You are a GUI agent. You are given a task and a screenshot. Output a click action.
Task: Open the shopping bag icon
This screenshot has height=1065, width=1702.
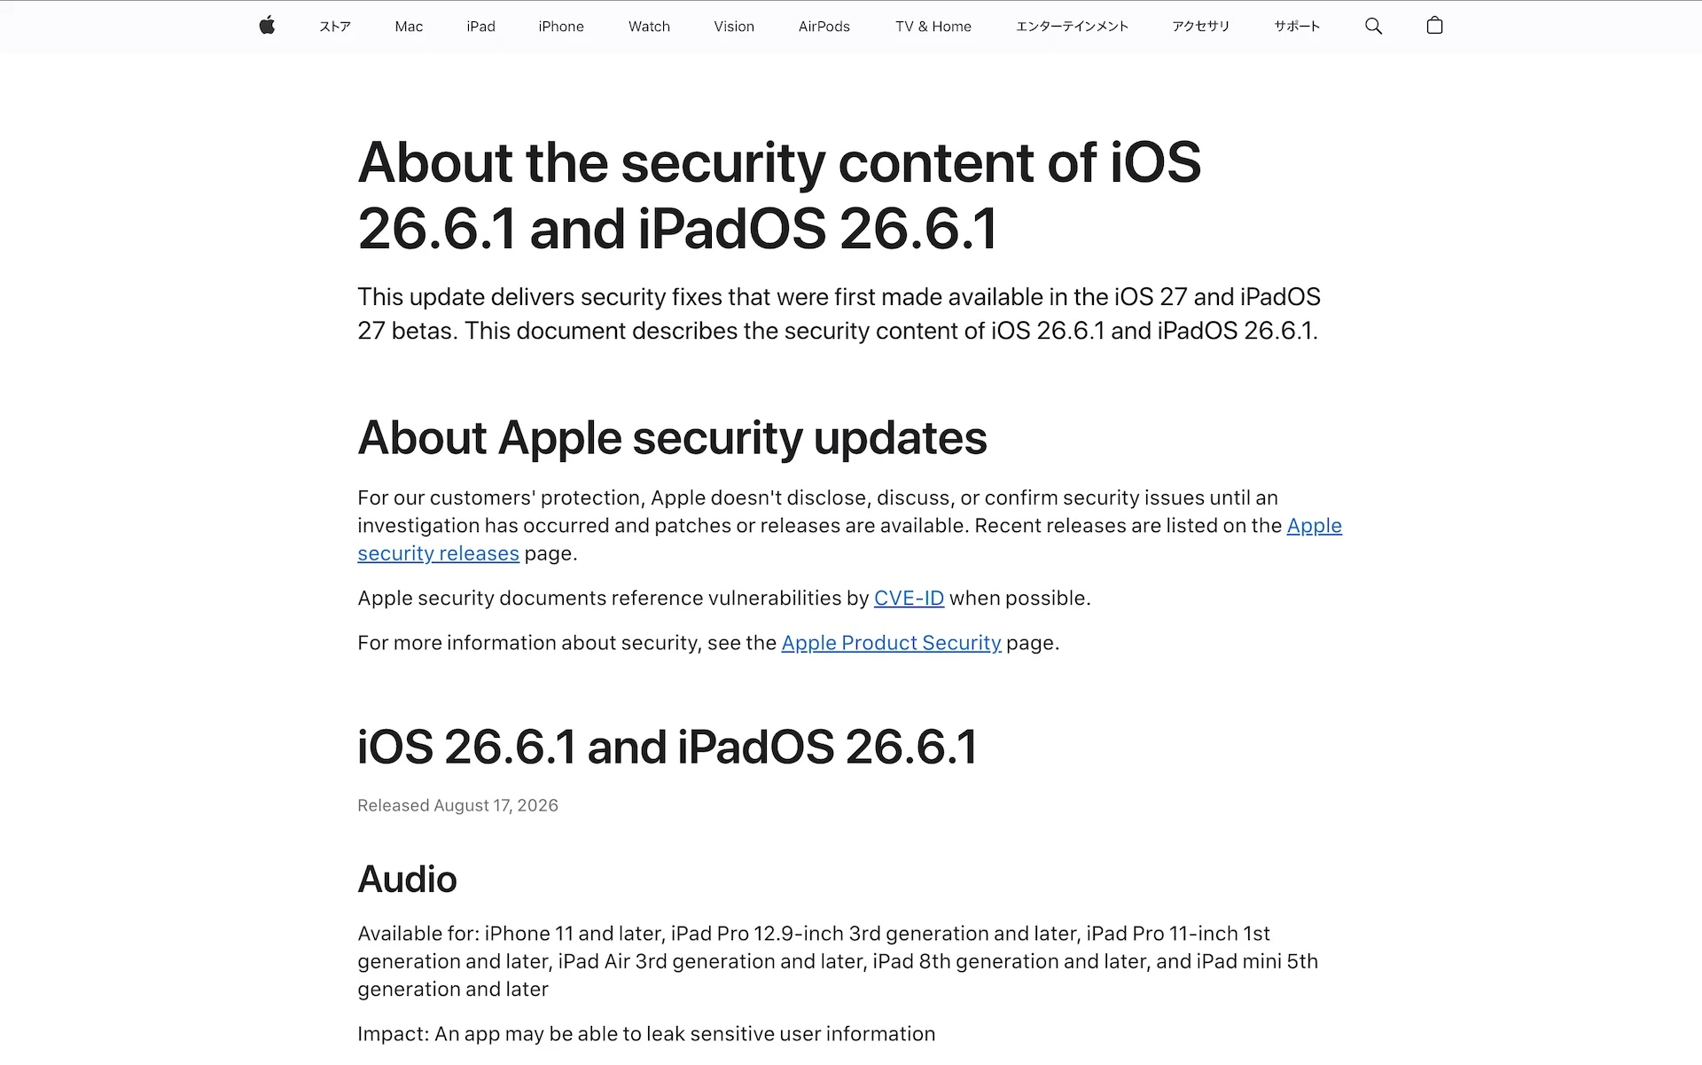[x=1434, y=26]
